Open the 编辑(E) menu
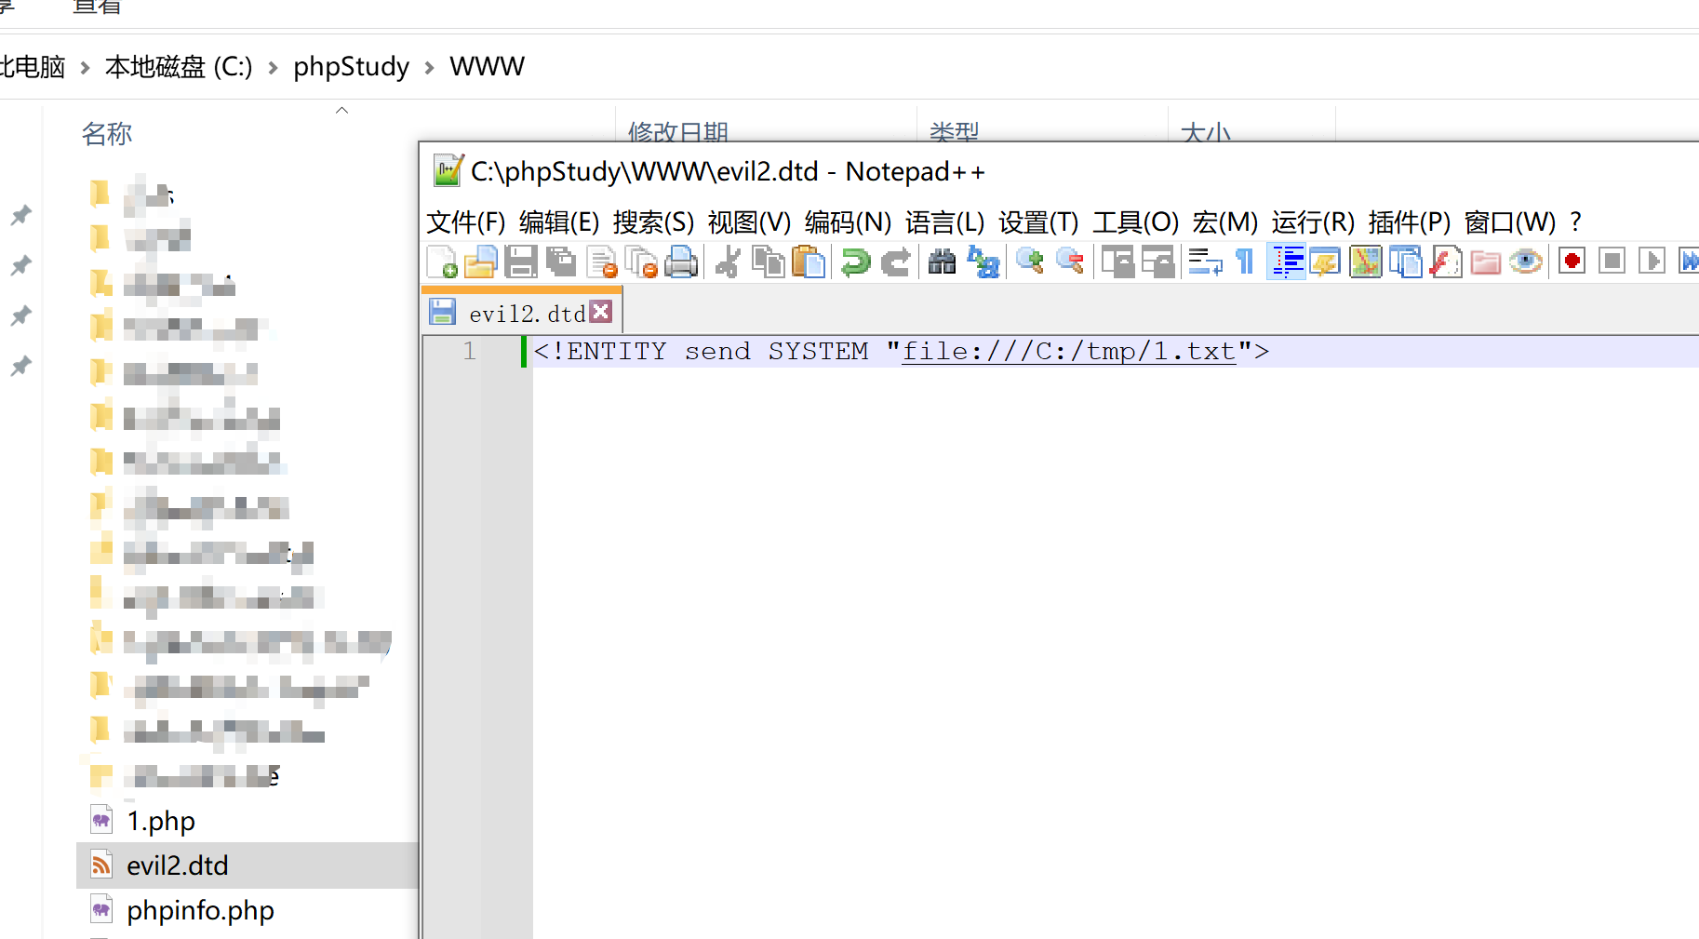Viewport: 1699px width, 939px height. [559, 222]
